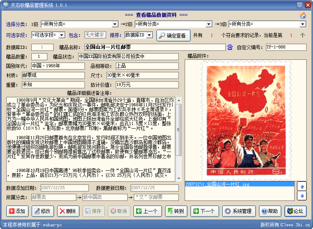Click 估计价值 field 18万元
This screenshot has height=229, width=313.
(x=147, y=85)
